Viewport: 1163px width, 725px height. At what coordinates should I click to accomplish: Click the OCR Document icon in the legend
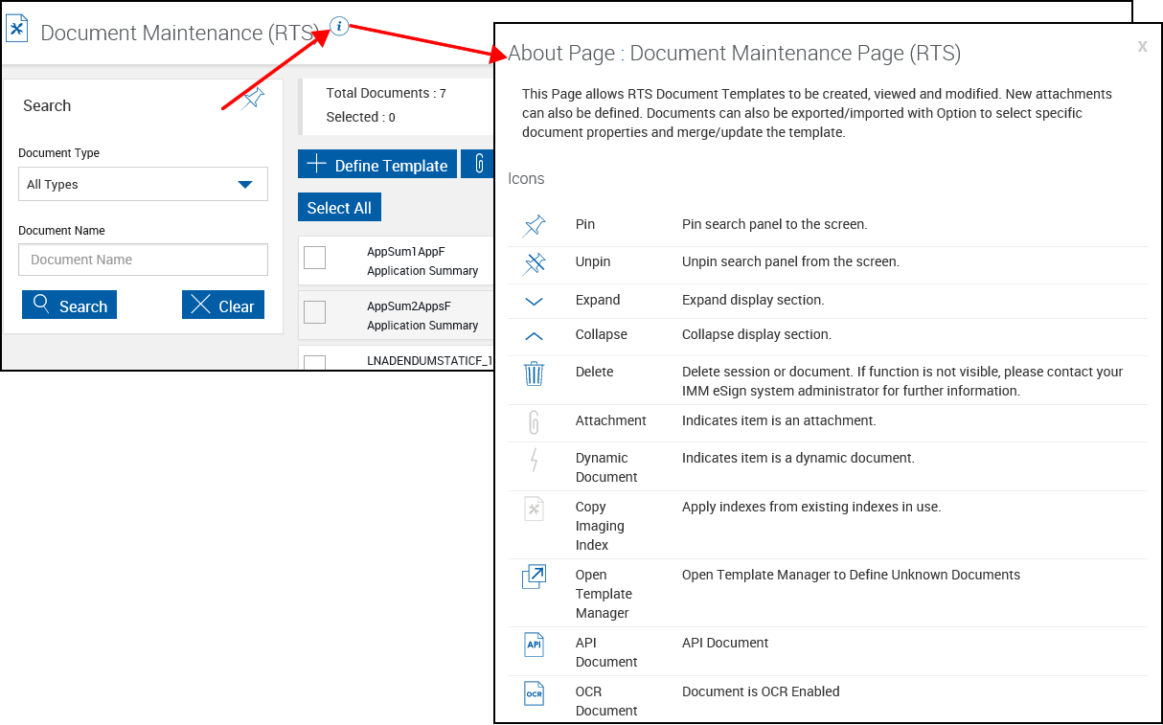coord(534,693)
